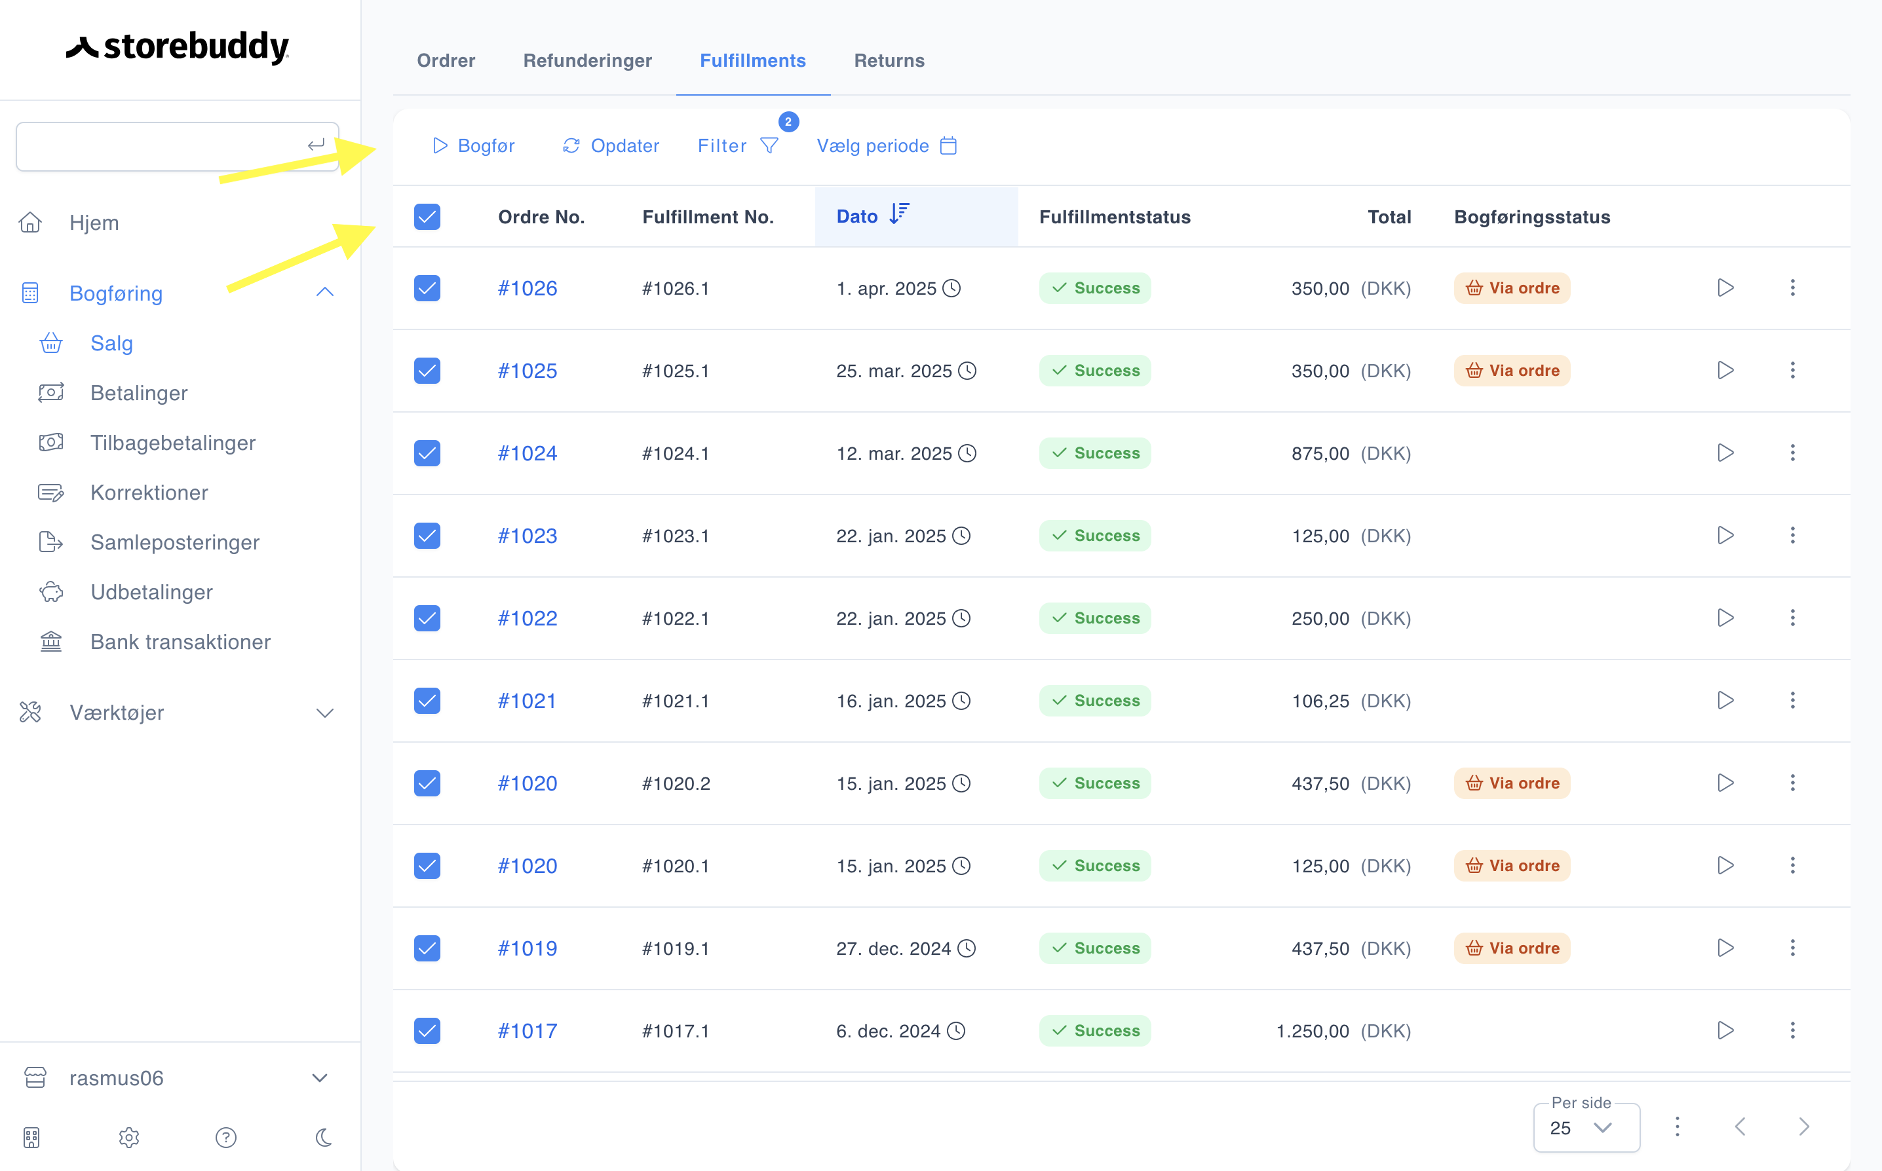
Task: Click the play icon for order #1024
Action: [1725, 453]
